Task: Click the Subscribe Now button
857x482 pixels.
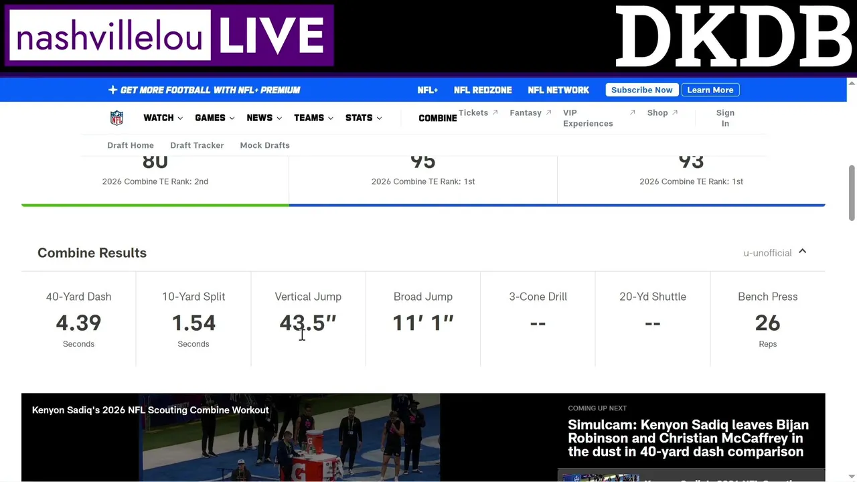Action: coord(642,90)
